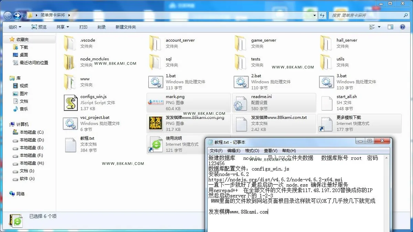
Task: Select the hall_server folder icon
Action: [326, 43]
